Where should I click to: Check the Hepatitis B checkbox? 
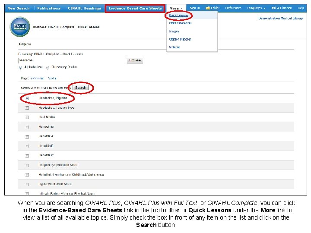(x=27, y=146)
